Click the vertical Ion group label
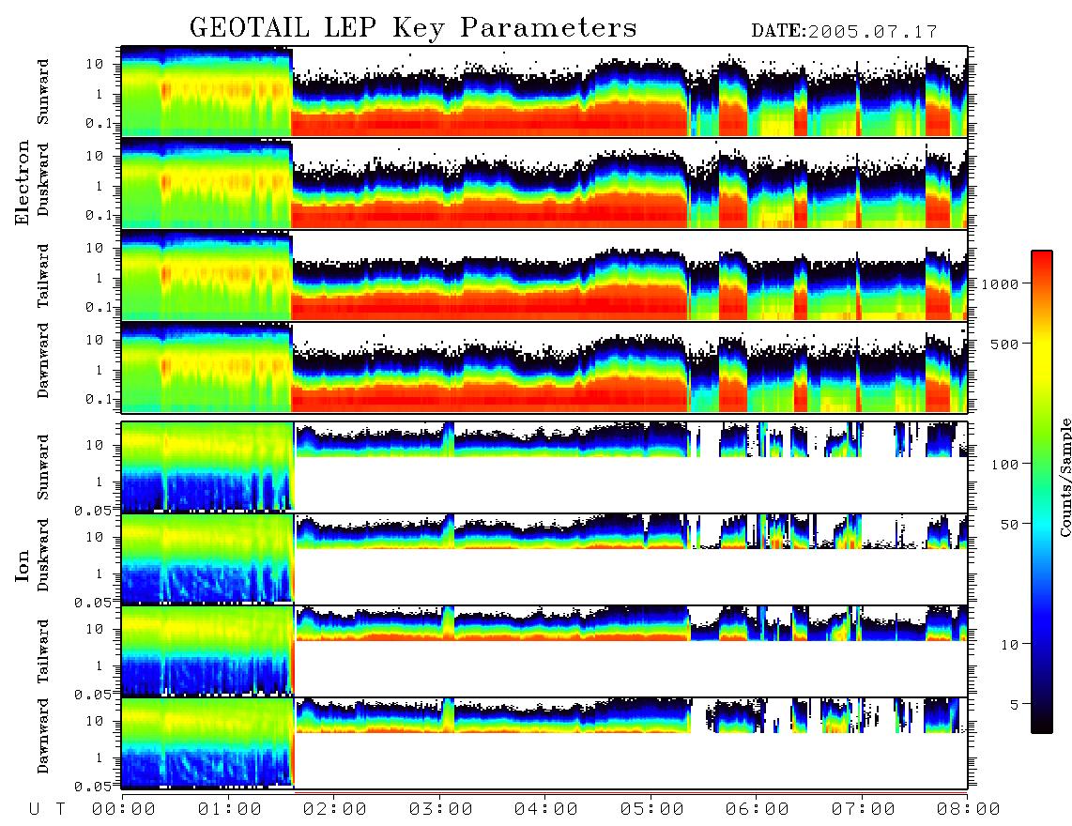The width and height of the screenshot is (1072, 826). pyautogui.click(x=22, y=565)
